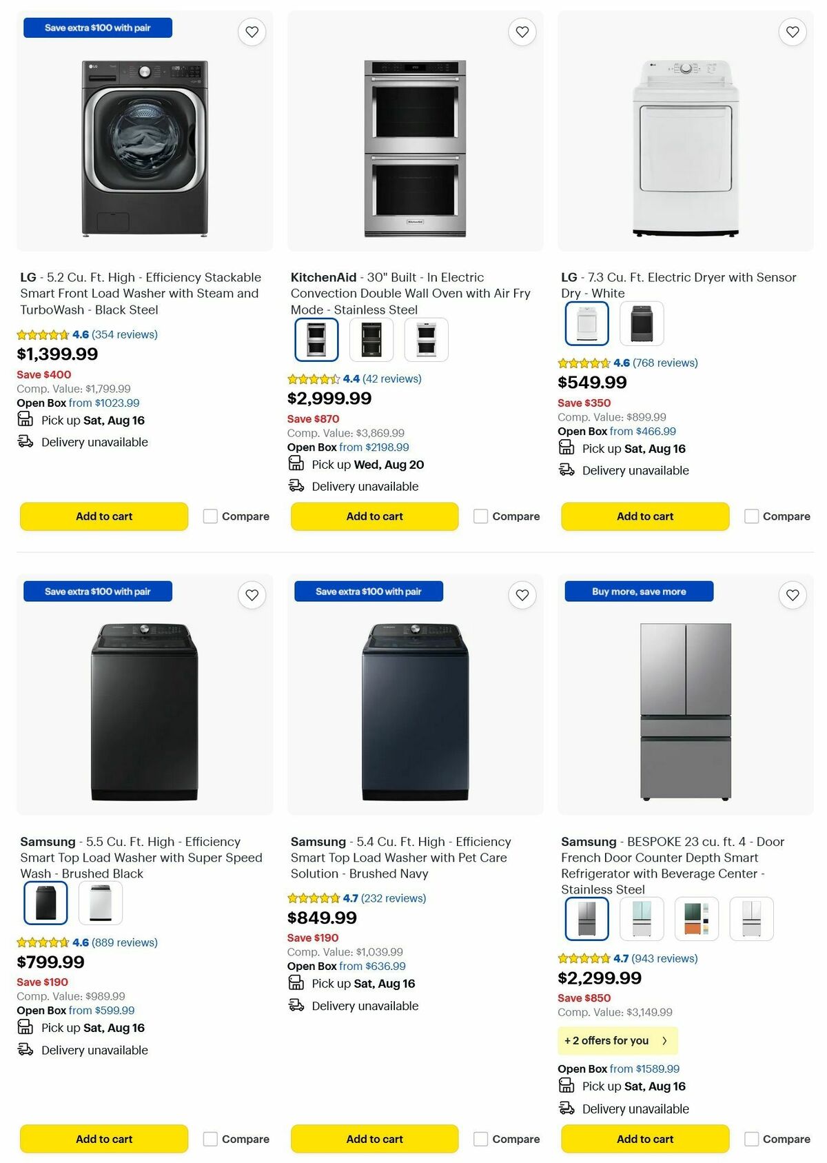Click the delivery unavailable icon under the Samsung refrigerator
This screenshot has width=827, height=1163.
(566, 1109)
